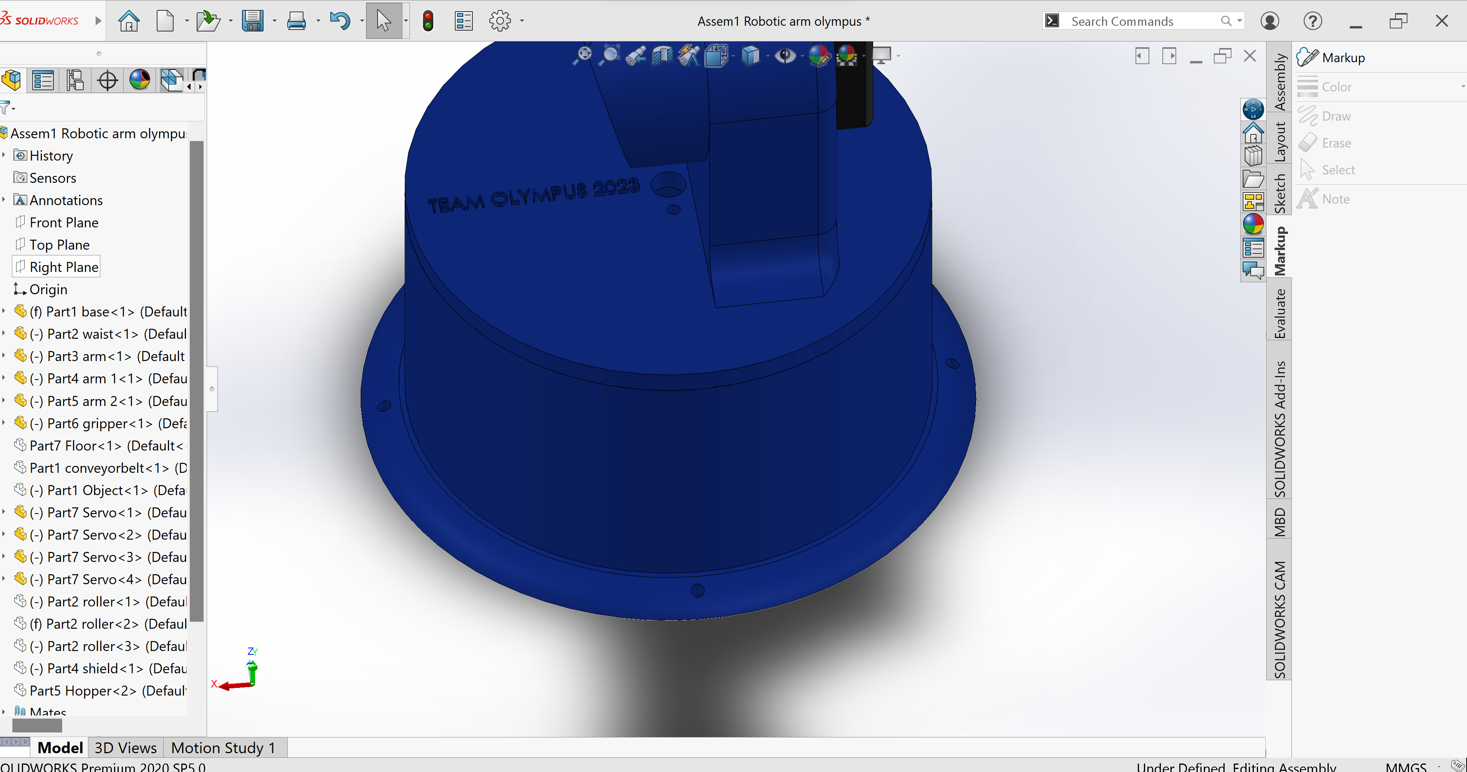
Task: Click the Previous View icon
Action: point(635,55)
